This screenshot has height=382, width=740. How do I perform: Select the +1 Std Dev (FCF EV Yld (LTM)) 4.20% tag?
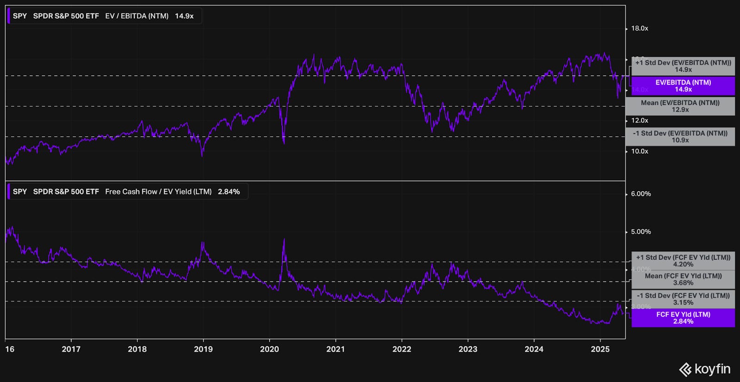(683, 261)
